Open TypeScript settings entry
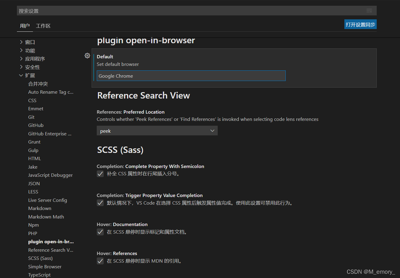Screen dimensions: 400x278 pyautogui.click(x=39, y=275)
